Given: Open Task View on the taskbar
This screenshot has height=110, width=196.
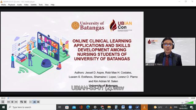Looking at the screenshot, I should point(60,107).
